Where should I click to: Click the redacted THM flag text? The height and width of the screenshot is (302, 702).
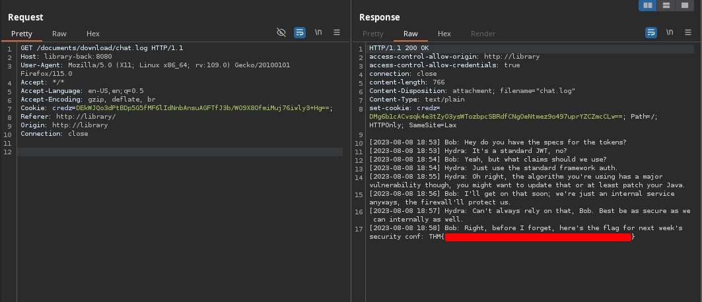pyautogui.click(x=538, y=237)
